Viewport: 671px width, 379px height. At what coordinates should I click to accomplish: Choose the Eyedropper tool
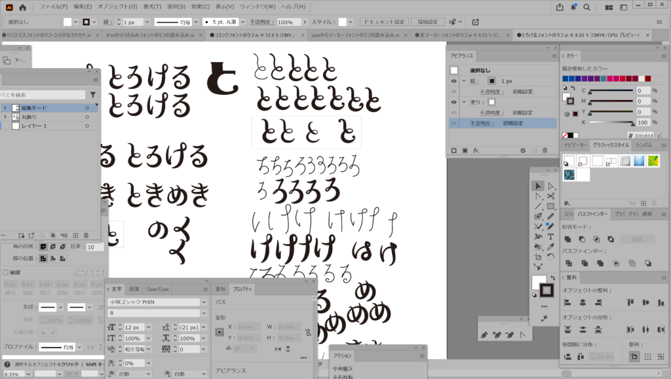pyautogui.click(x=550, y=247)
